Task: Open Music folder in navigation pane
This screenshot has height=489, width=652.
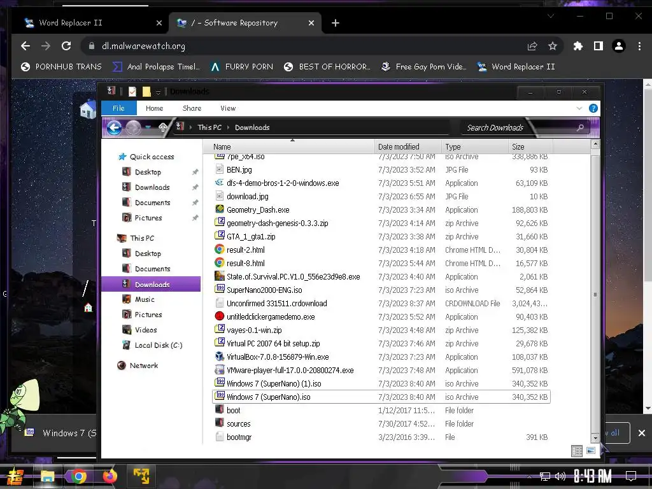Action: [139, 299]
